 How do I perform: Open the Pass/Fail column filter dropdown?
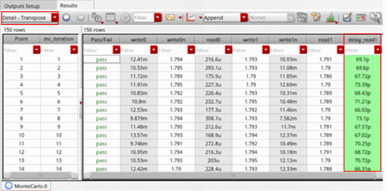point(117,50)
